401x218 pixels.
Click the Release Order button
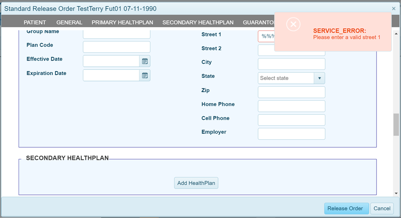[346, 208]
